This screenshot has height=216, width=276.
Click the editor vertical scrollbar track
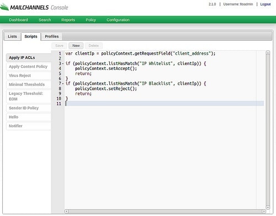(268, 130)
